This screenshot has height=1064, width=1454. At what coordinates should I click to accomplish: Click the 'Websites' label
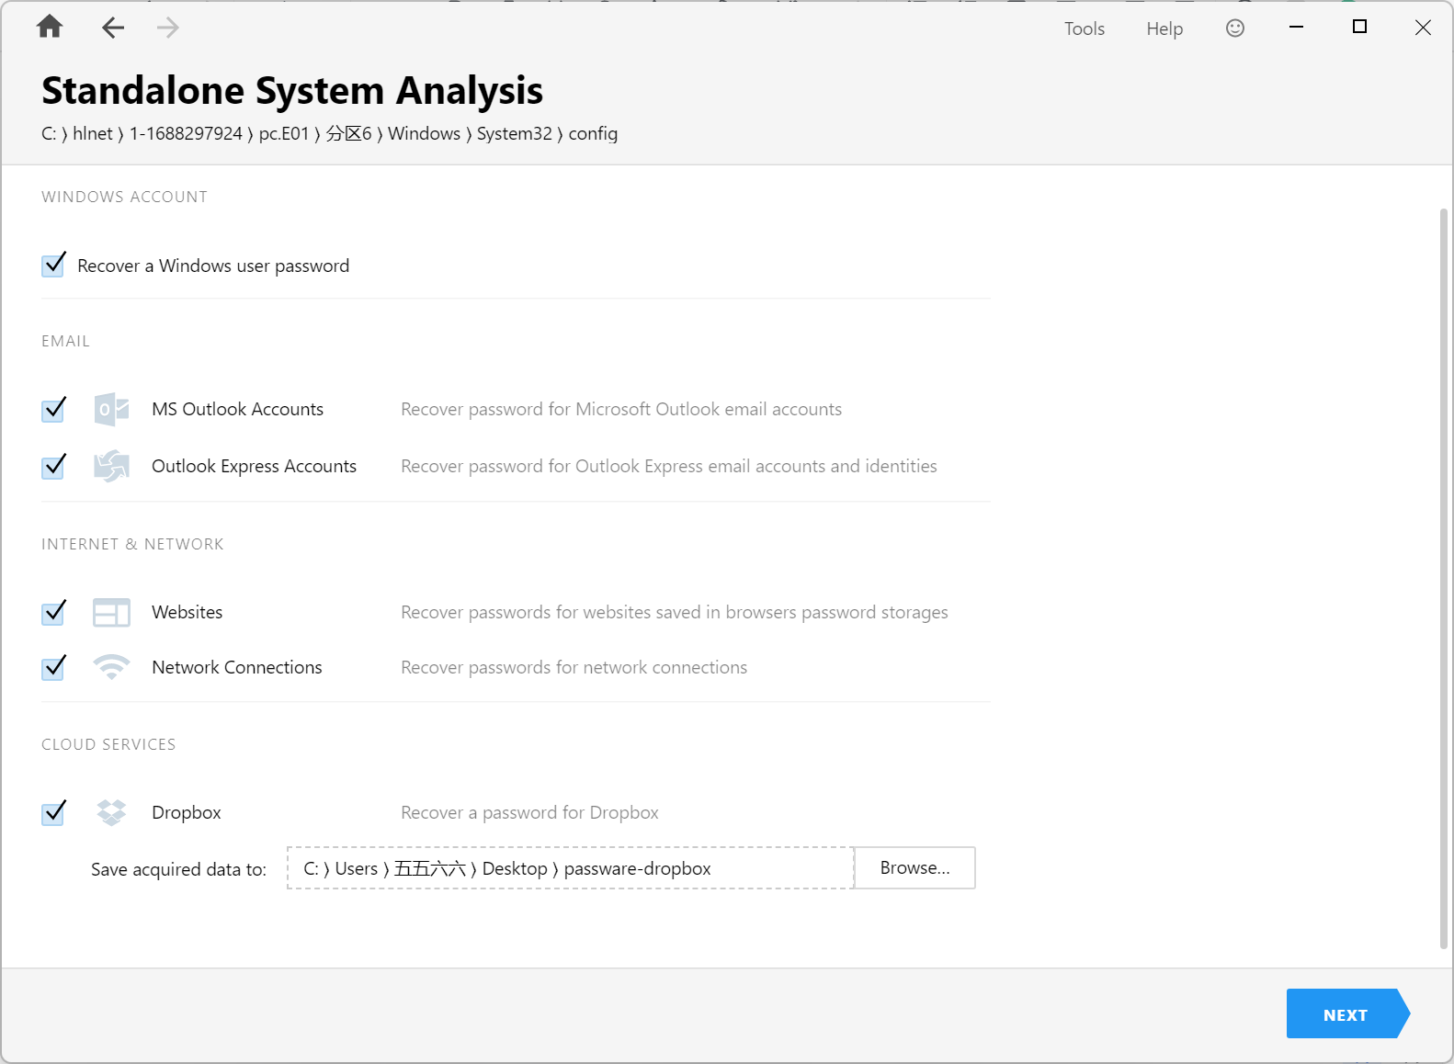pyautogui.click(x=187, y=612)
